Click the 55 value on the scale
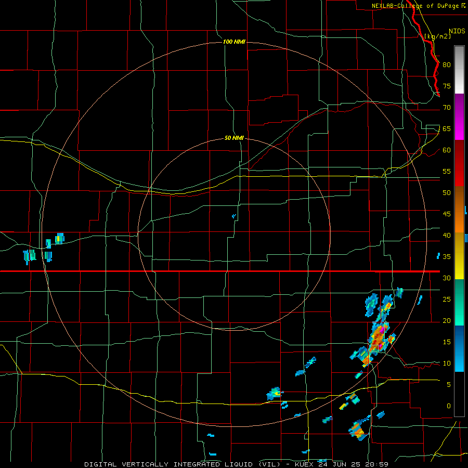Viewport: 468px width, 468px height. [447, 171]
